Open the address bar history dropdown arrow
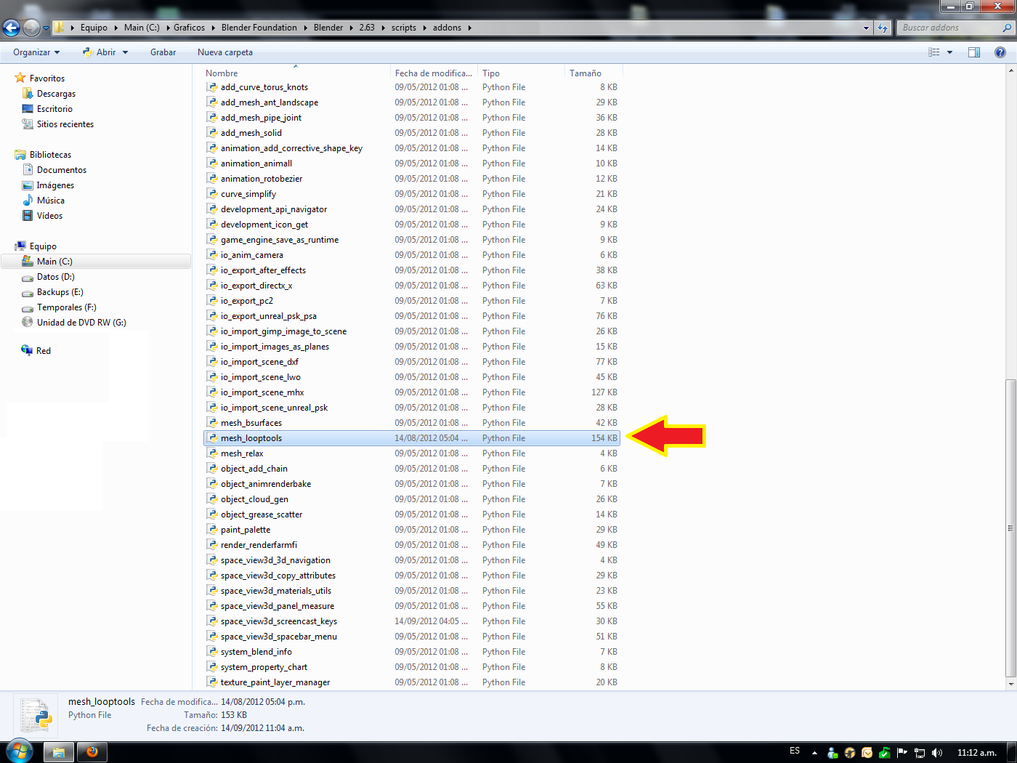 click(866, 28)
